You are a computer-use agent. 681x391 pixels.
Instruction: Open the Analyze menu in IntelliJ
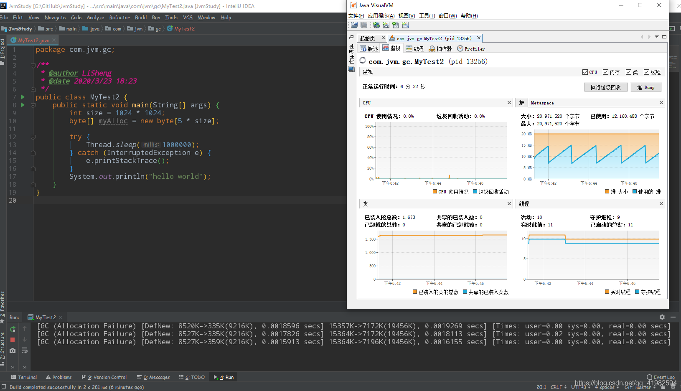coord(95,18)
